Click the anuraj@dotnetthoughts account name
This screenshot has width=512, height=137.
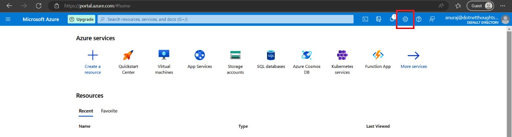(x=472, y=17)
